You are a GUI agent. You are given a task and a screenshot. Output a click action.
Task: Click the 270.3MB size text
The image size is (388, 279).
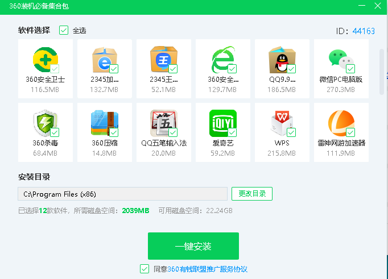coord(341,89)
